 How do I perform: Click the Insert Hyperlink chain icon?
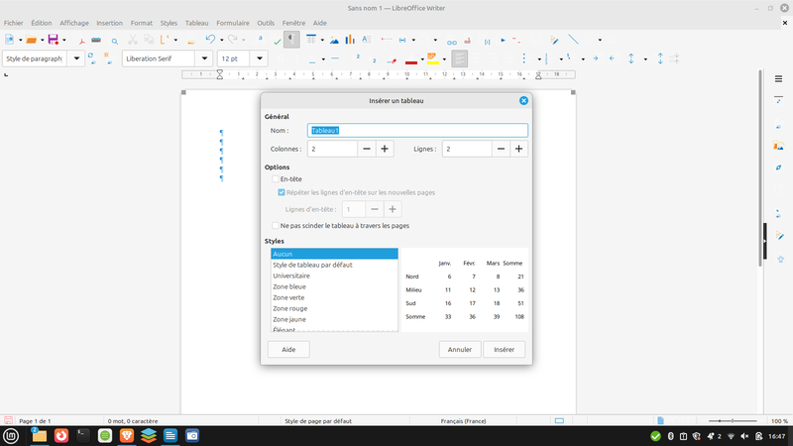pyautogui.click(x=451, y=41)
